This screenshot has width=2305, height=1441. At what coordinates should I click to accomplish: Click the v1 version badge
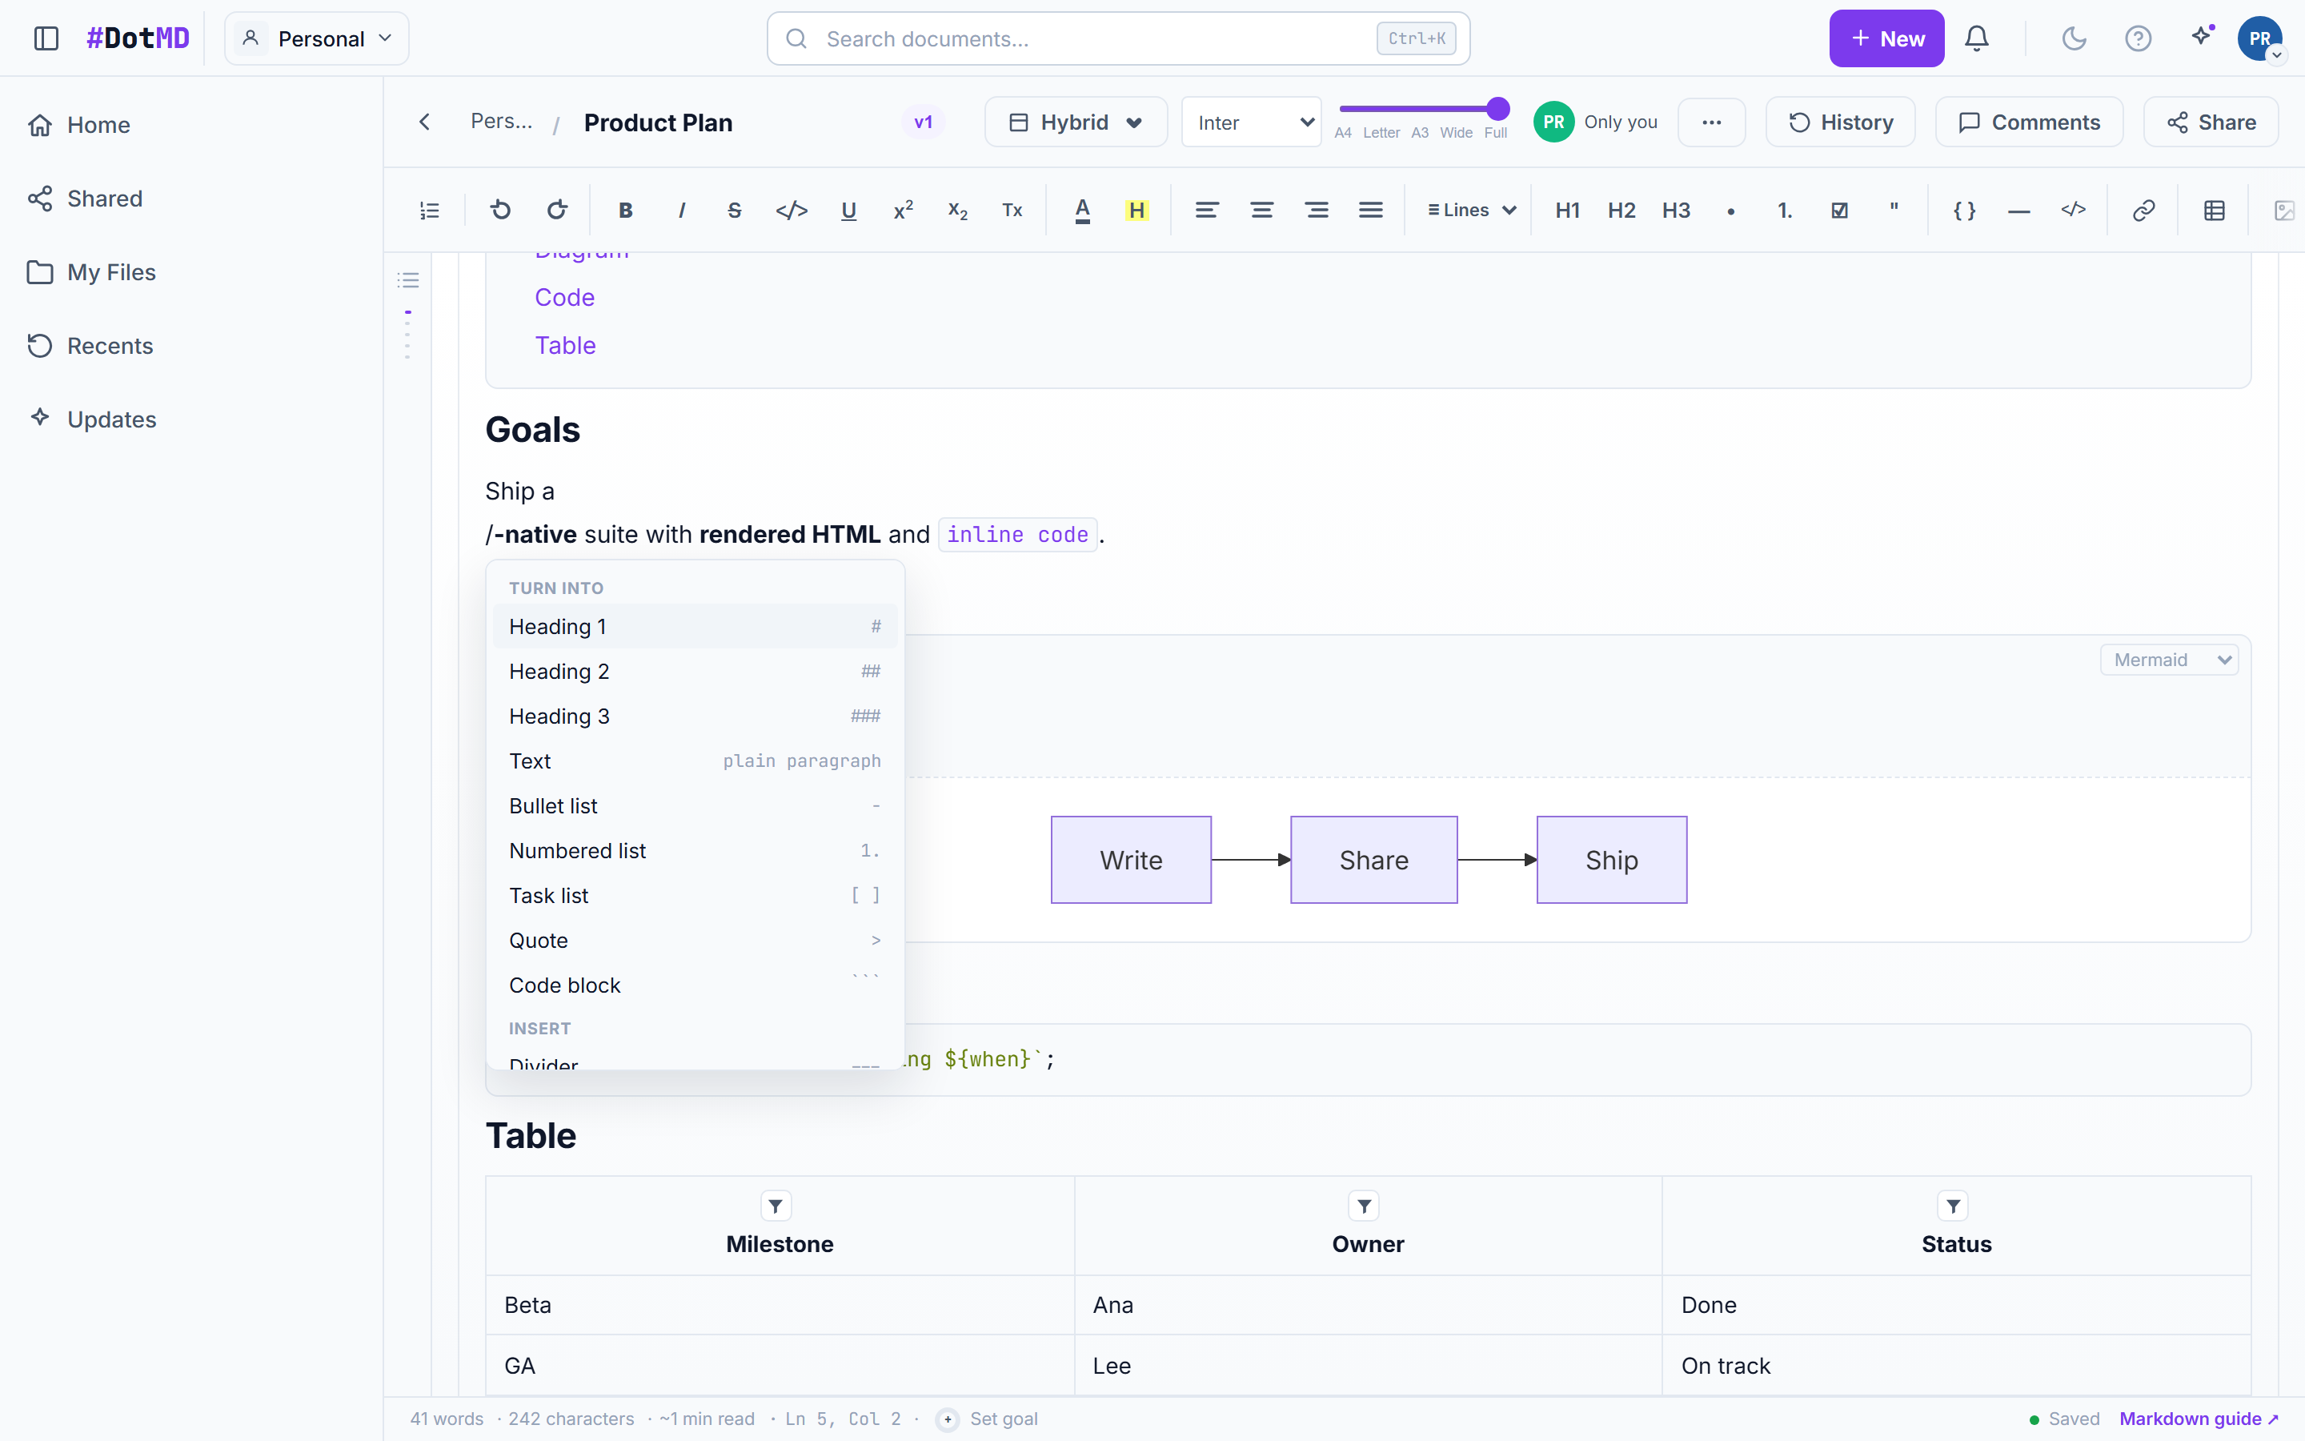click(923, 122)
